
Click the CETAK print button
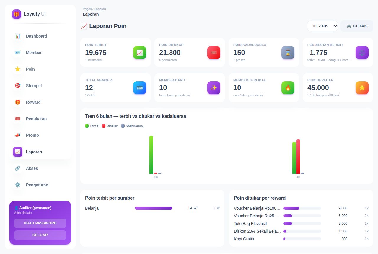(x=357, y=26)
